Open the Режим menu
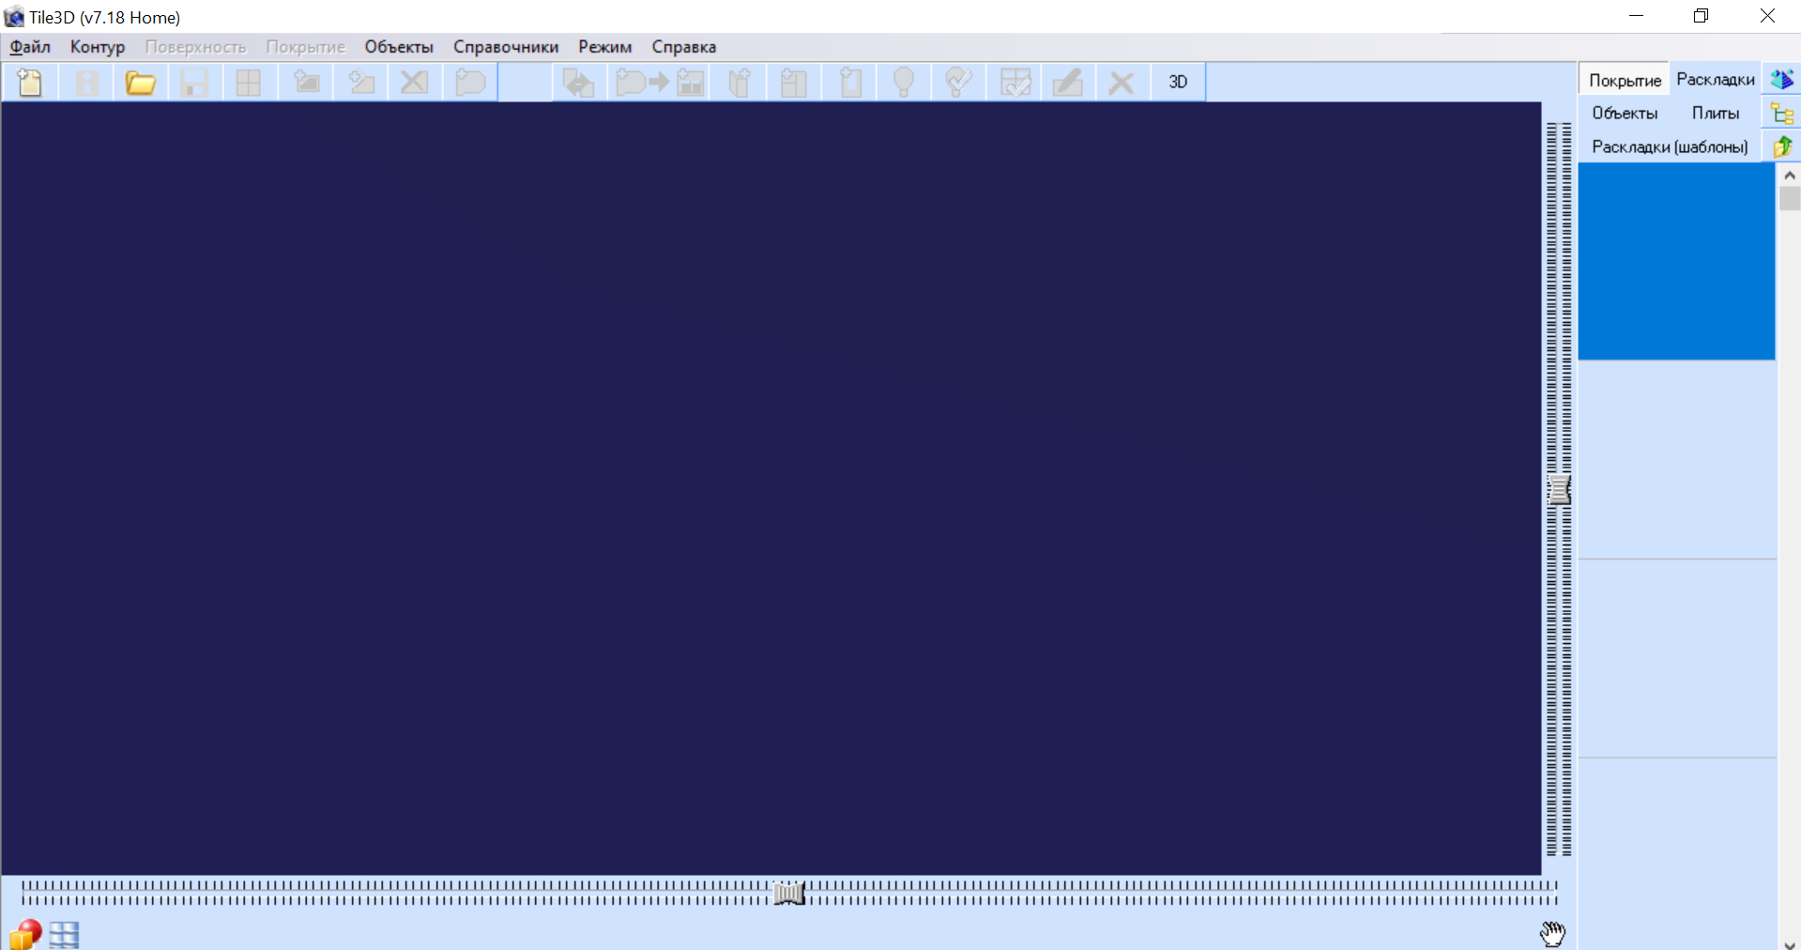This screenshot has width=1801, height=950. click(605, 47)
